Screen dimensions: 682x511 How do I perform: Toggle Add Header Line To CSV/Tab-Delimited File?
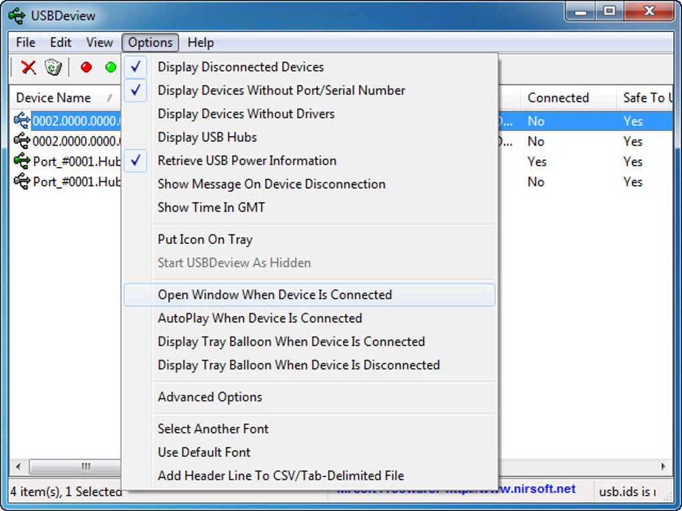click(x=310, y=476)
